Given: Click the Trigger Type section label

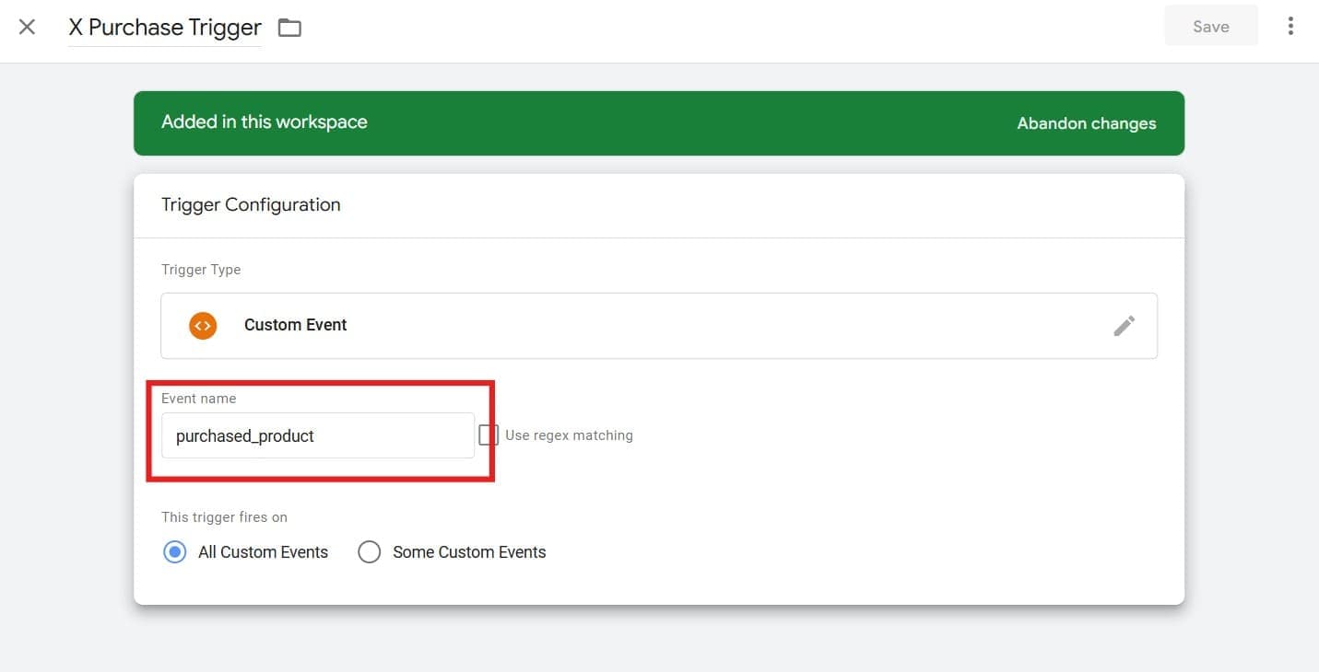Looking at the screenshot, I should coord(201,269).
